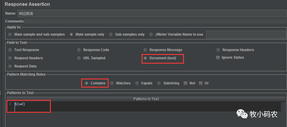Select the Response Message option
287x127 pixels.
[x=145, y=50]
